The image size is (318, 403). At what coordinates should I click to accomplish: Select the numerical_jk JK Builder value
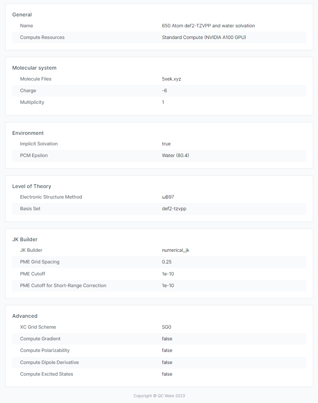pos(175,250)
